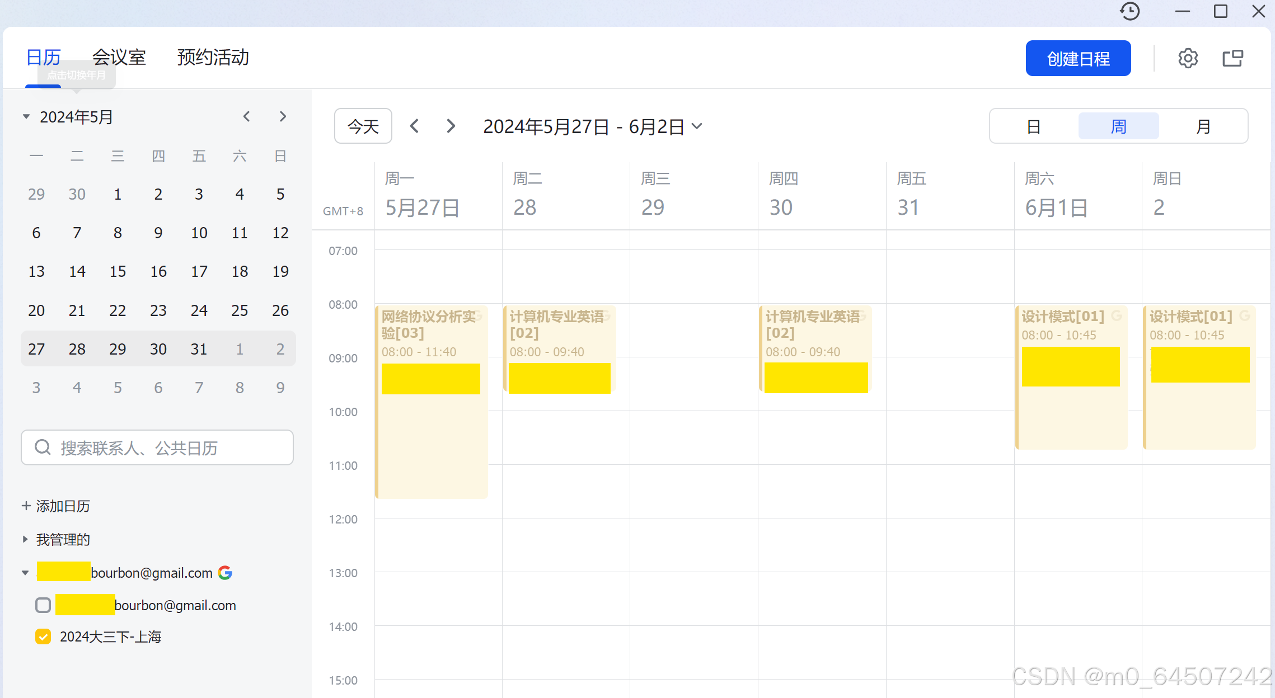Switch to day view (日)
The width and height of the screenshot is (1275, 698).
tap(1033, 126)
